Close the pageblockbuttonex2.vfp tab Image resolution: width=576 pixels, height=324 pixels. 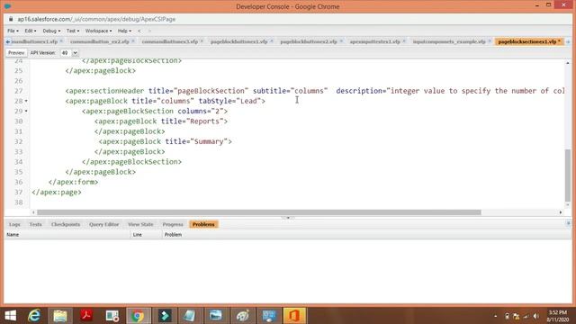(341, 41)
